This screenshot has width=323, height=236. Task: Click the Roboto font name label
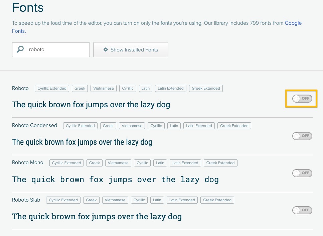20,88
